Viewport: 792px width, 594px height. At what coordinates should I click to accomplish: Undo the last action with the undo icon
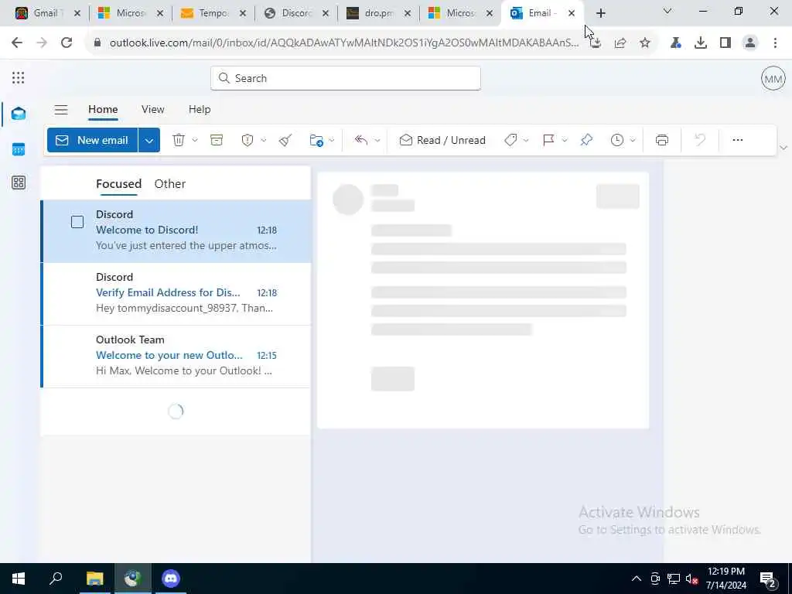(x=700, y=140)
